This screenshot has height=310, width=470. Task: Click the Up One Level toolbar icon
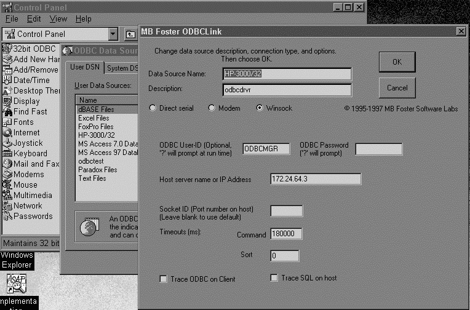pyautogui.click(x=130, y=34)
